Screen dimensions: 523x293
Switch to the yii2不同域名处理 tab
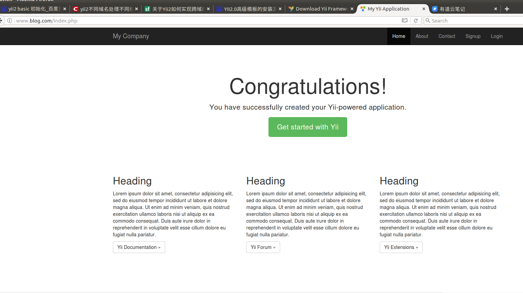(106, 9)
